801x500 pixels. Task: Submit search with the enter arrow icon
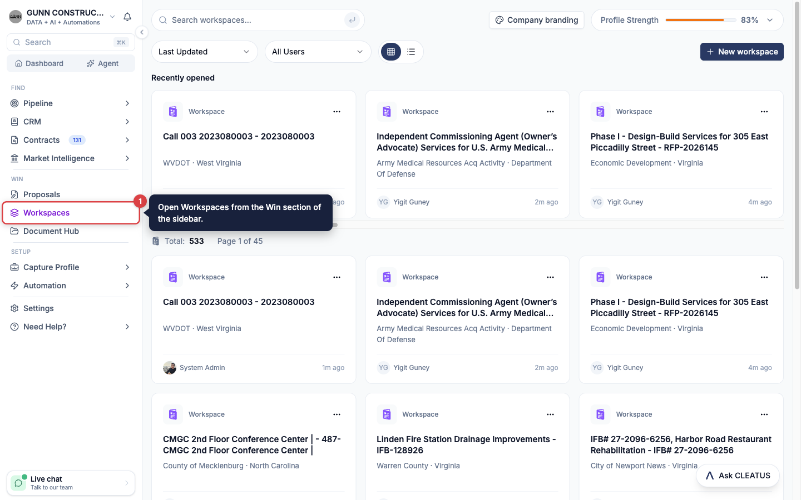pos(352,20)
